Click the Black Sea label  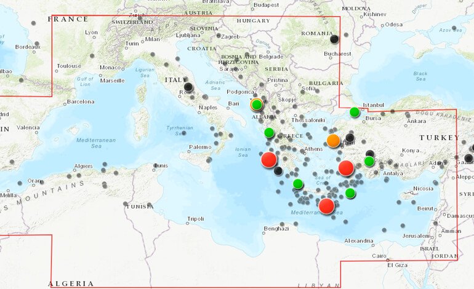tap(420, 76)
